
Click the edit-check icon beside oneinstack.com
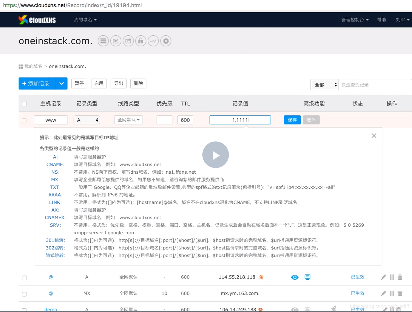click(x=116, y=41)
